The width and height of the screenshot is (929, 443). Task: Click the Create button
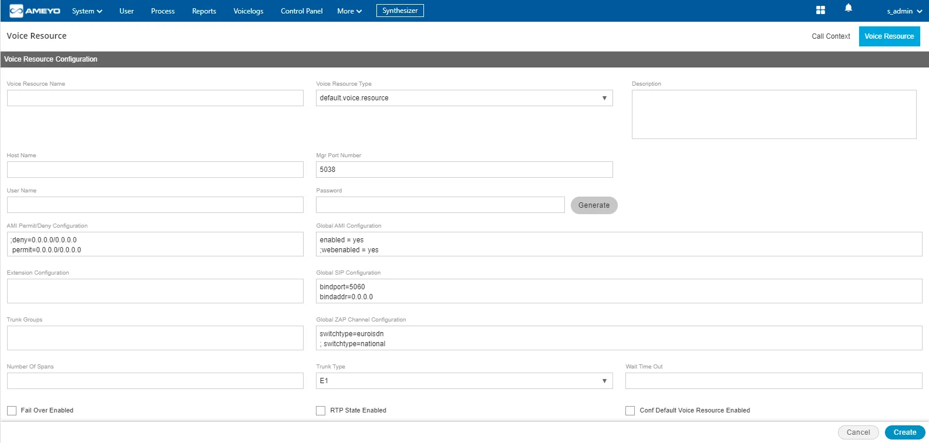click(x=905, y=432)
